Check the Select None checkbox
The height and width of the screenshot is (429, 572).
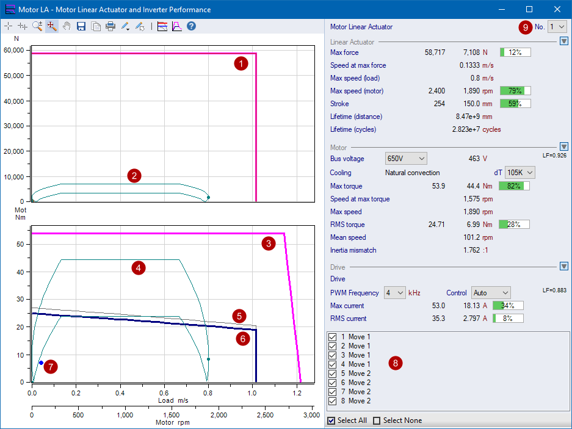(377, 420)
